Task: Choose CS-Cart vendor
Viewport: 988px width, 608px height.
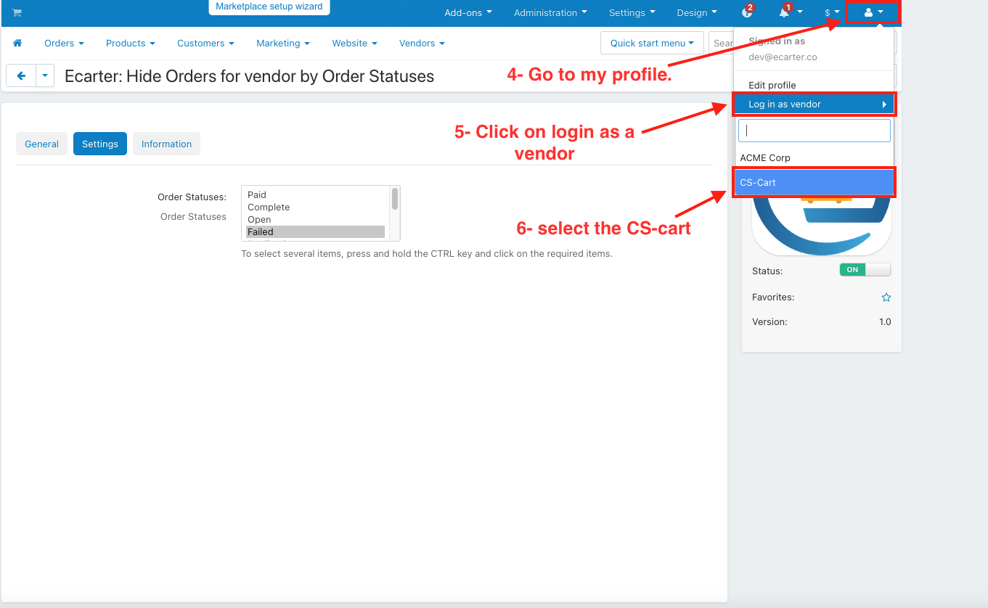Action: (x=814, y=182)
